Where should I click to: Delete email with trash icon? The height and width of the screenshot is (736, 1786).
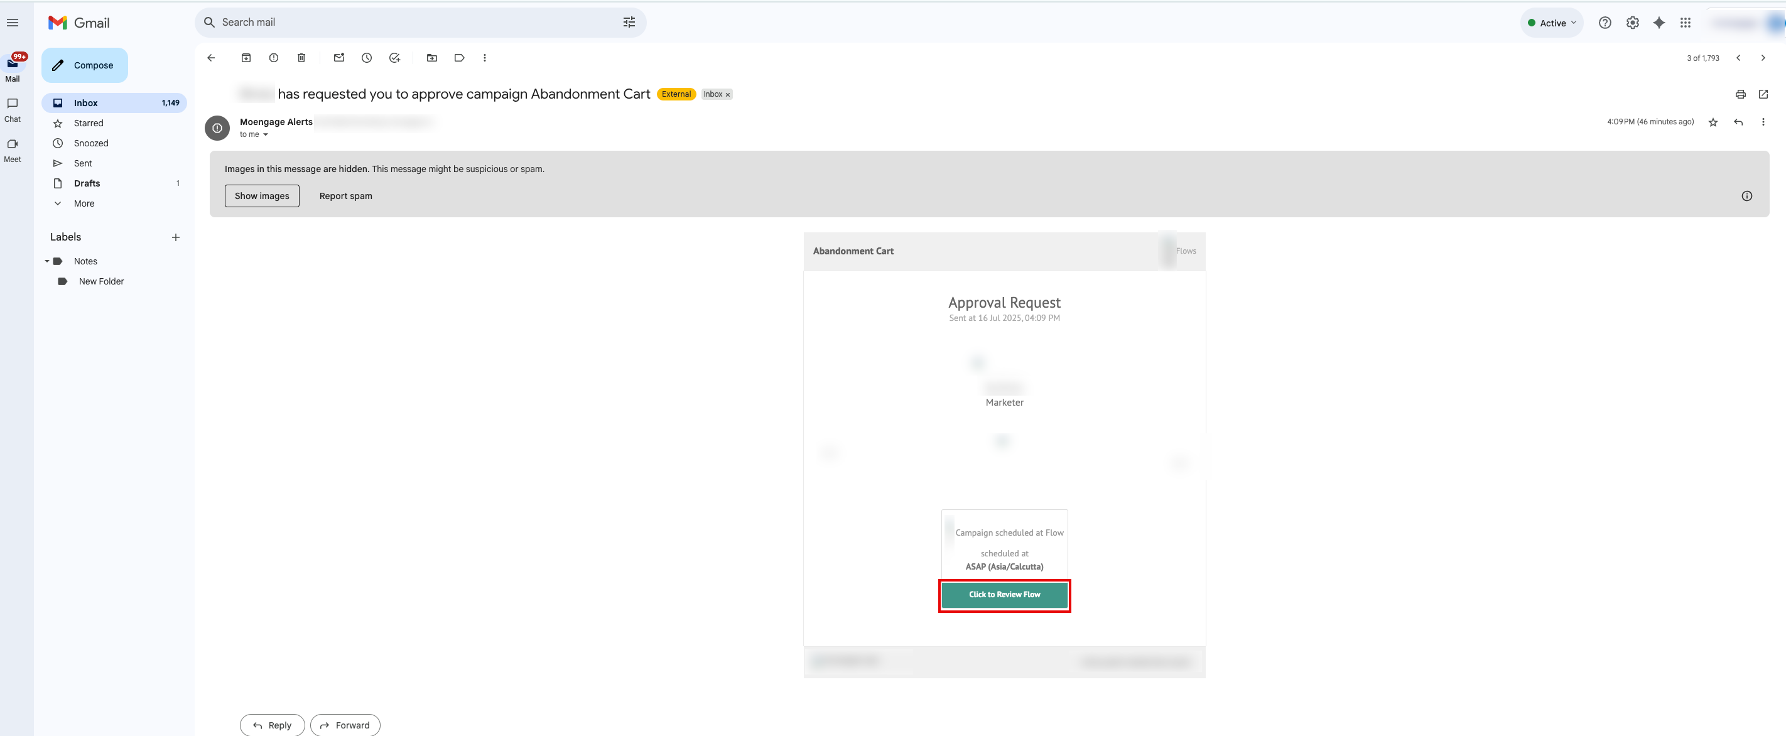[x=301, y=58]
